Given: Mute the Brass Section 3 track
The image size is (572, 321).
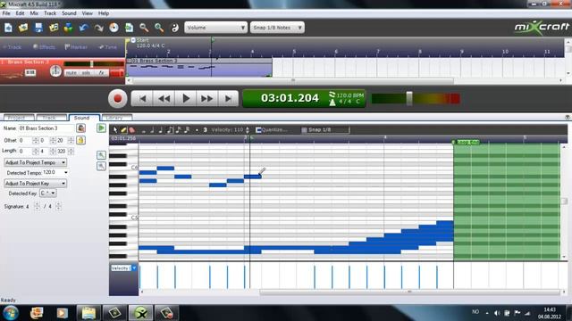Looking at the screenshot, I should [x=71, y=73].
